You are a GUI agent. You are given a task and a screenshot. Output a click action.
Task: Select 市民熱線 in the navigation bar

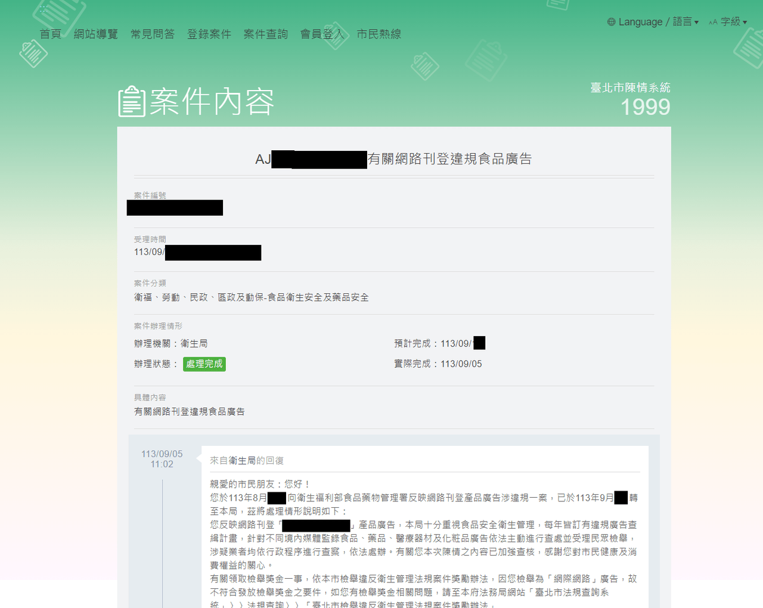(x=379, y=34)
